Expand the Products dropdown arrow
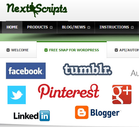This screenshot has width=139, height=127. tap(51, 27)
